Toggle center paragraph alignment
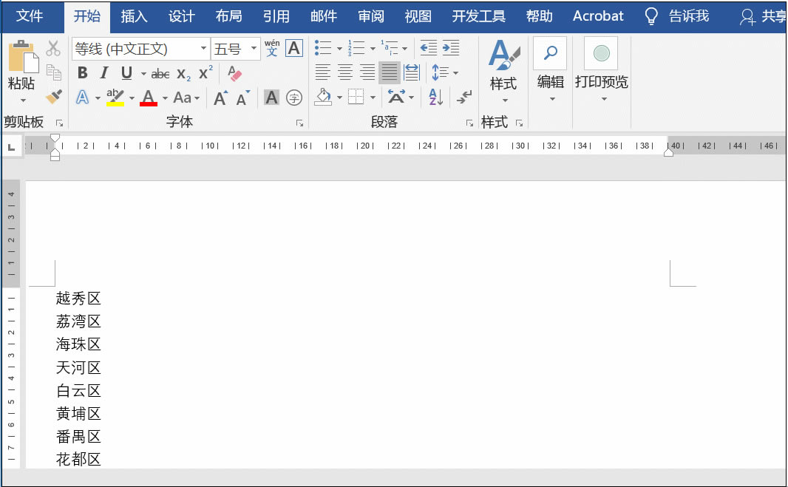Image resolution: width=788 pixels, height=487 pixels. [x=344, y=71]
